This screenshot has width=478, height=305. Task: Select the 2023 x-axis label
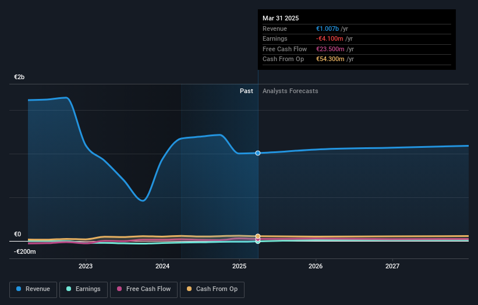(86, 266)
